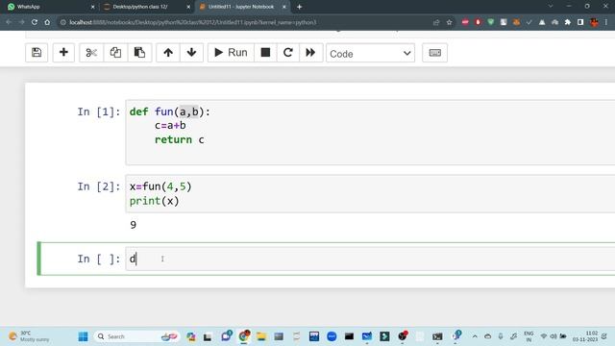Switch to the Desktop/python class 12 tab
This screenshot has width=615, height=346.
tap(145, 7)
